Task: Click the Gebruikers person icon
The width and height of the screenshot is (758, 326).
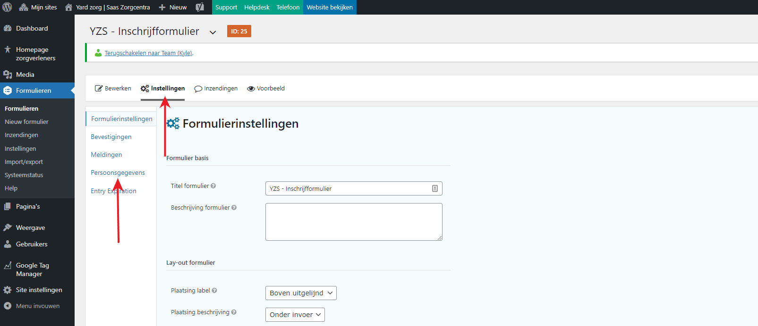Action: (x=8, y=244)
